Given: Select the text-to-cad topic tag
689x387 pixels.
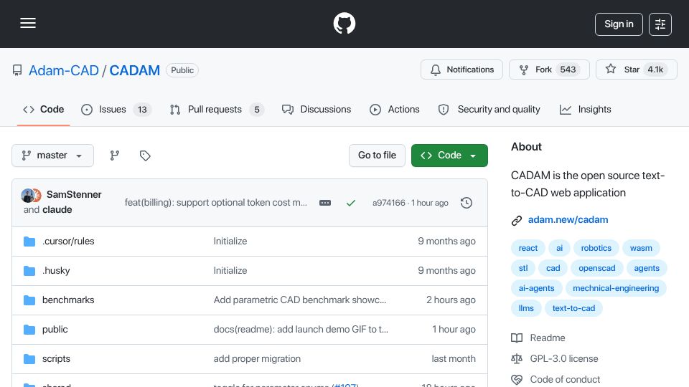Looking at the screenshot, I should click(x=573, y=308).
